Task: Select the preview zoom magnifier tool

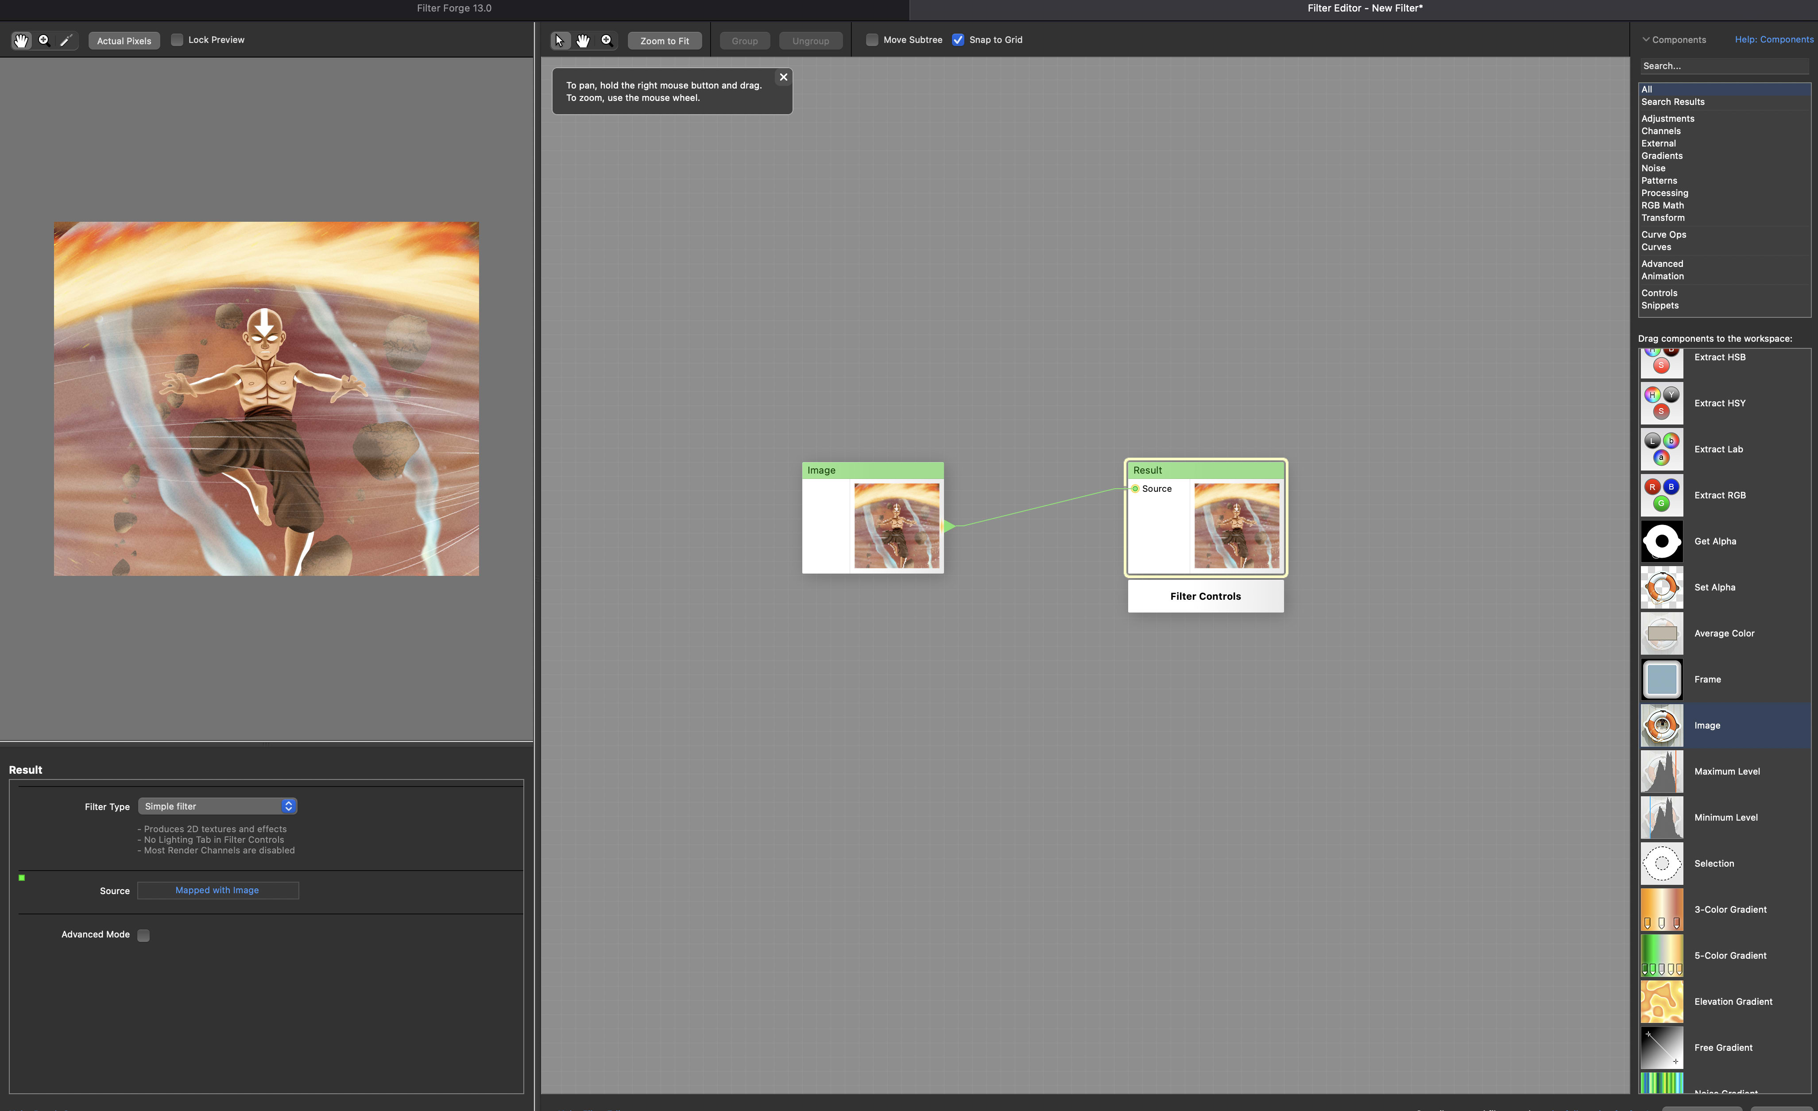Action: tap(44, 41)
